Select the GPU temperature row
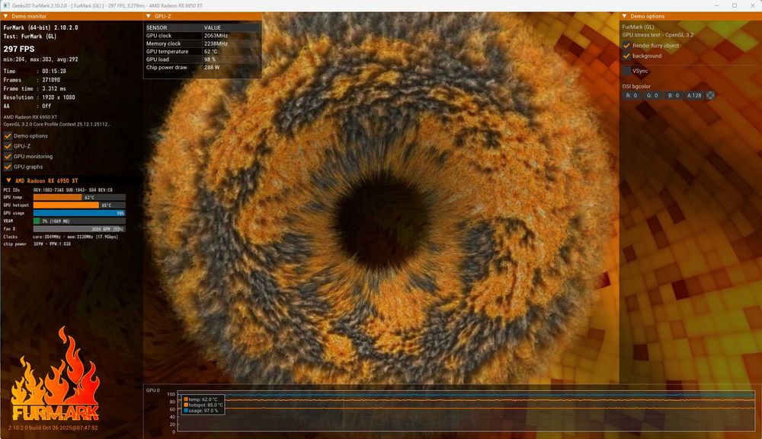Image resolution: width=762 pixels, height=439 pixels. (202, 52)
